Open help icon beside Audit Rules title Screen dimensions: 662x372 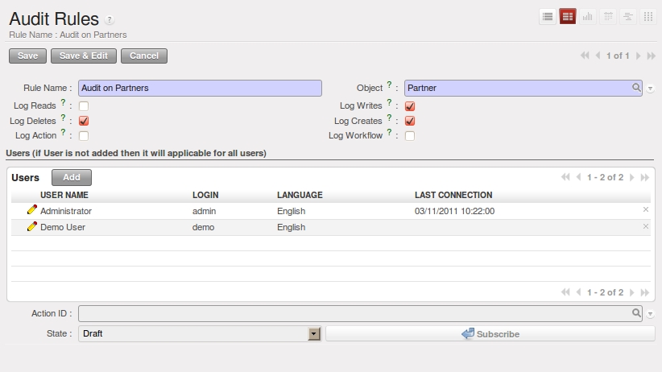pos(110,20)
